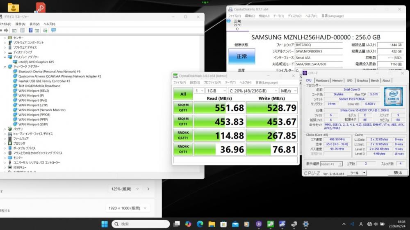
Task: Click the Intel Core i5 logo in CPU-Z
Action: point(393,96)
